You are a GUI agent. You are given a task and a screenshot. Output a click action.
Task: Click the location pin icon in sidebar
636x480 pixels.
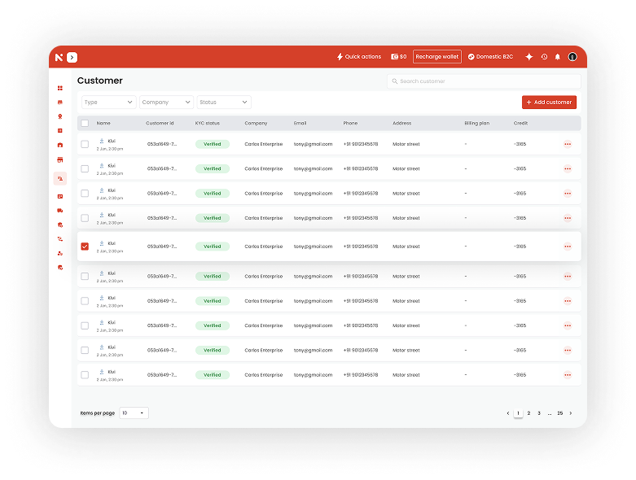coord(60,116)
